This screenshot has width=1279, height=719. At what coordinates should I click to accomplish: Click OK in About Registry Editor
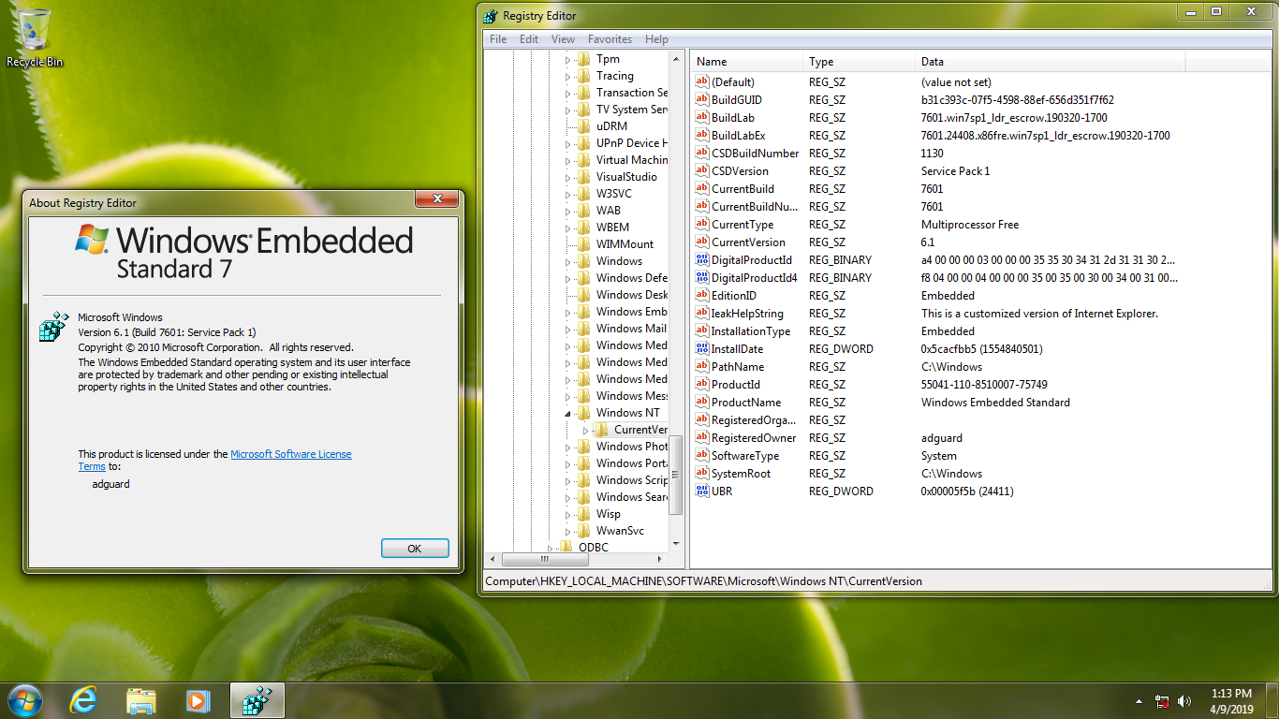click(415, 549)
